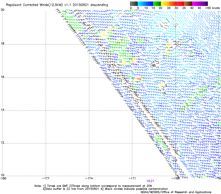The width and height of the screenshot is (221, 194).
Task: Click the red 30-35 knots legend swatch
Action: 180,4
